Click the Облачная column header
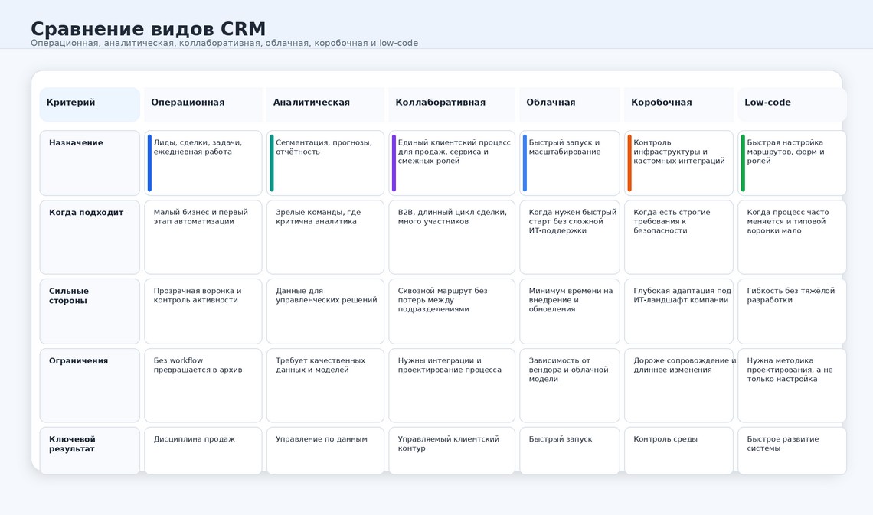The image size is (873, 515). coord(570,105)
